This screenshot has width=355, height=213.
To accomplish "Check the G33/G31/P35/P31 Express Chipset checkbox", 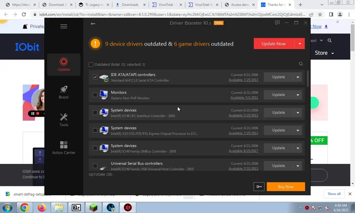I will [x=95, y=130].
